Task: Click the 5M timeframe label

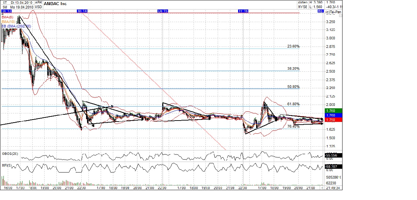Action: click(4, 6)
